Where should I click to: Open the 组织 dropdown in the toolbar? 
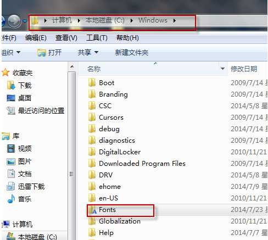pyautogui.click(x=10, y=53)
